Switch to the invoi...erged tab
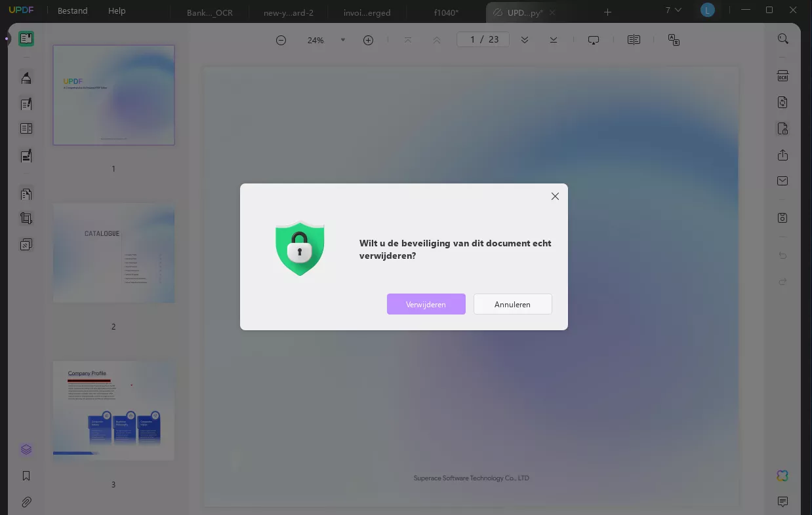The height and width of the screenshot is (515, 812). coord(367,12)
